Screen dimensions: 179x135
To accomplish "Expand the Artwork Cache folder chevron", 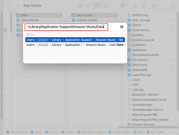I will [x=116, y=20].
